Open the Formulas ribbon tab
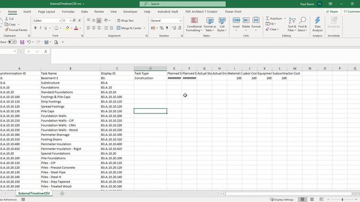Screen dimensions: 360x202 68,11
